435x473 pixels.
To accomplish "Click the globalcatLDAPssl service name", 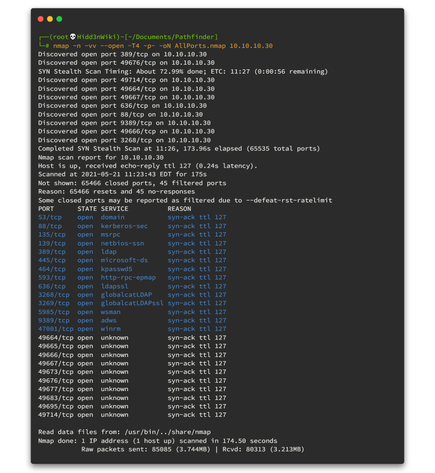I will pyautogui.click(x=132, y=303).
